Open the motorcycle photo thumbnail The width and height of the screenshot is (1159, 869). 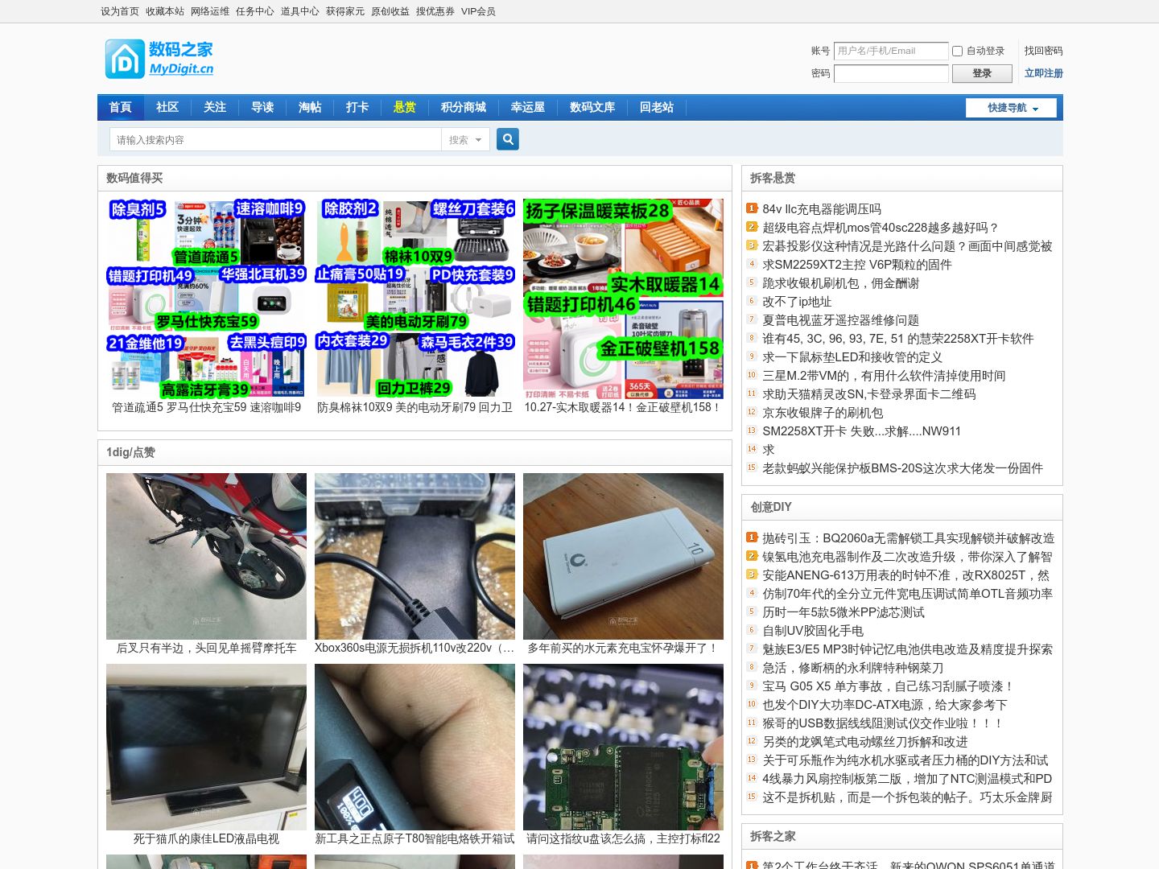pyautogui.click(x=206, y=556)
